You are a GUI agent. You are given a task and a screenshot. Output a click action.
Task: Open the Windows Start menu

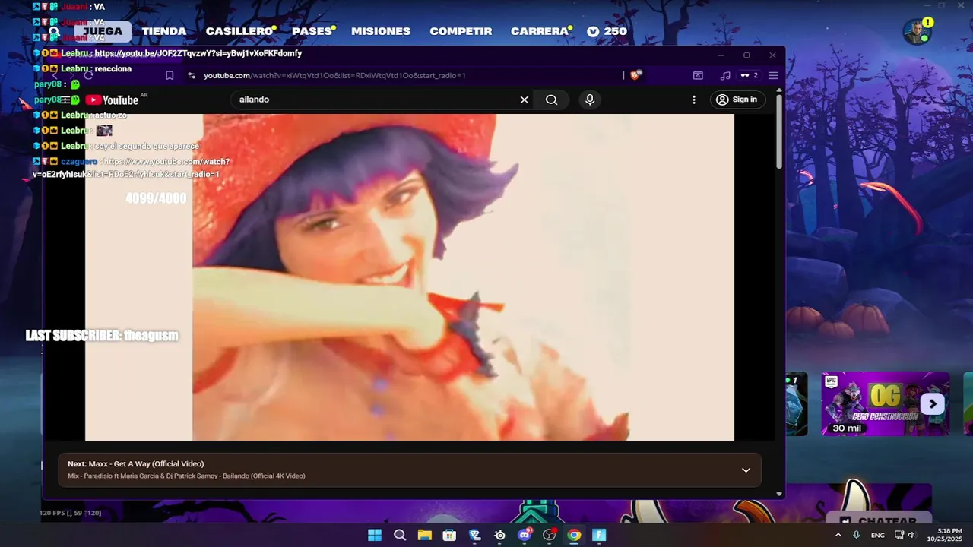click(375, 535)
